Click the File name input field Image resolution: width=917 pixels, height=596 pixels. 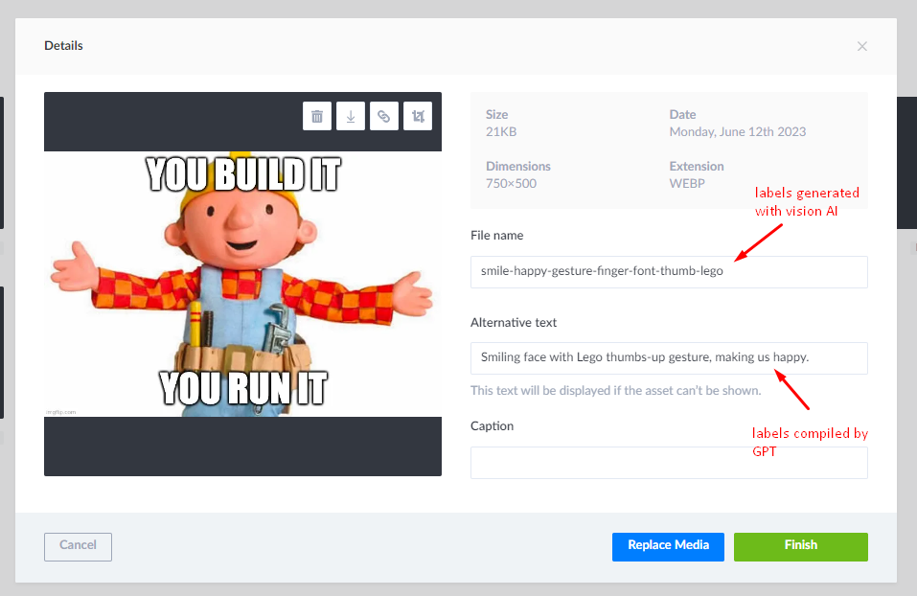(x=669, y=271)
